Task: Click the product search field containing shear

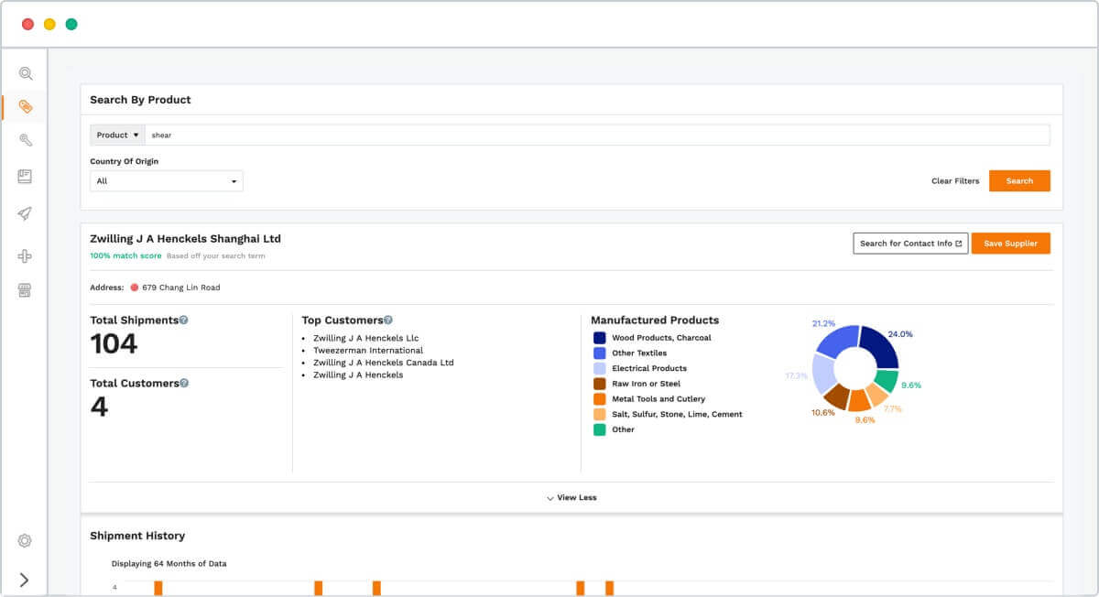Action: pos(597,135)
